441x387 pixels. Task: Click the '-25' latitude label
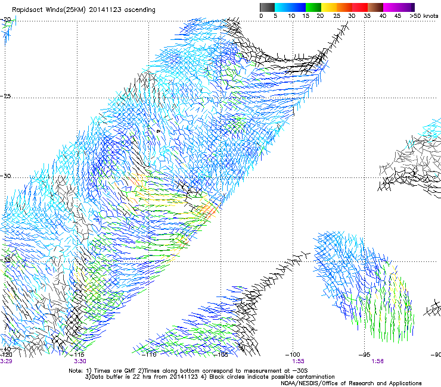pos(5,96)
